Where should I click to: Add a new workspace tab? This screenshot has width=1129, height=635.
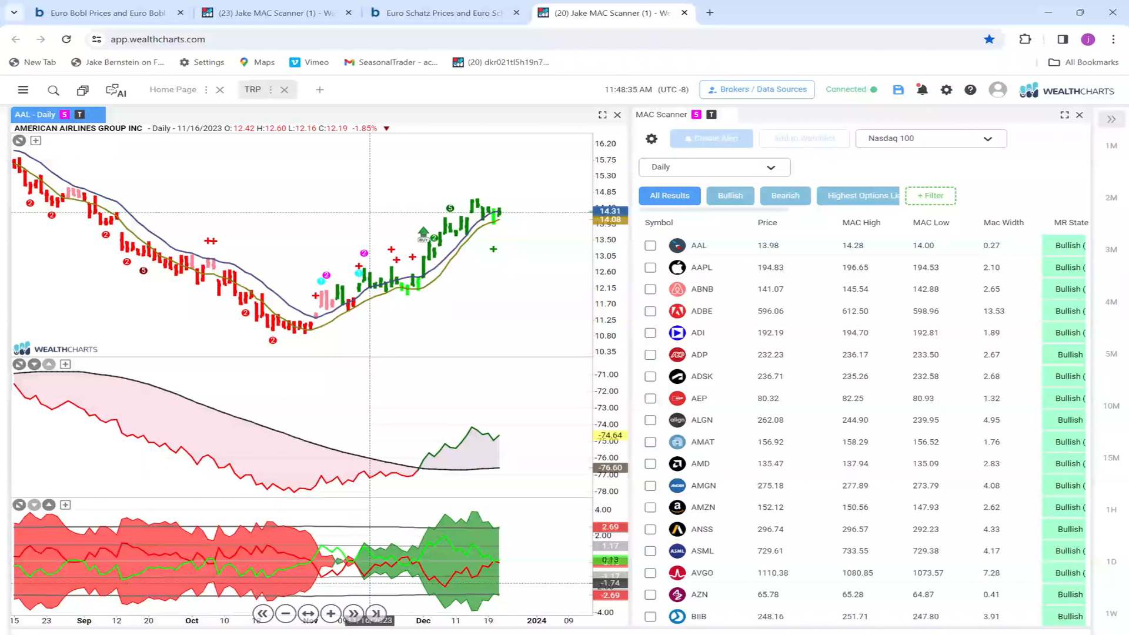(x=320, y=90)
